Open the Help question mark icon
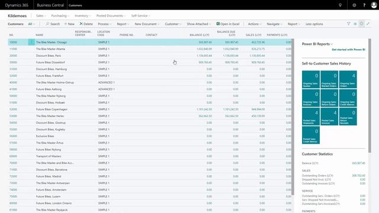 tap(364, 5)
